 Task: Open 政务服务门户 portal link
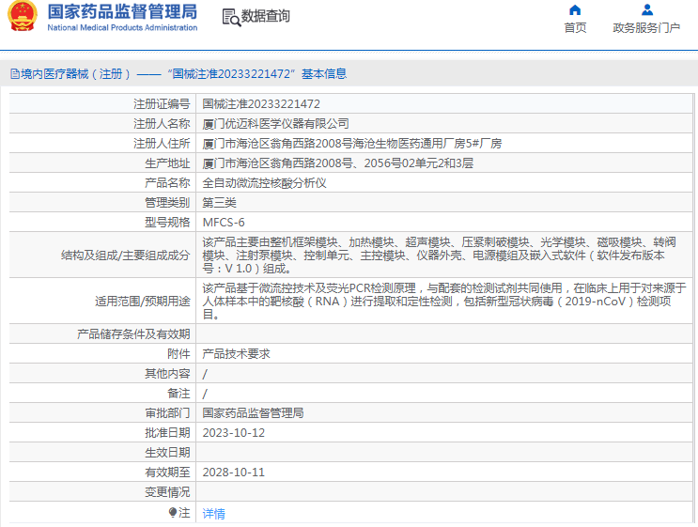click(646, 27)
